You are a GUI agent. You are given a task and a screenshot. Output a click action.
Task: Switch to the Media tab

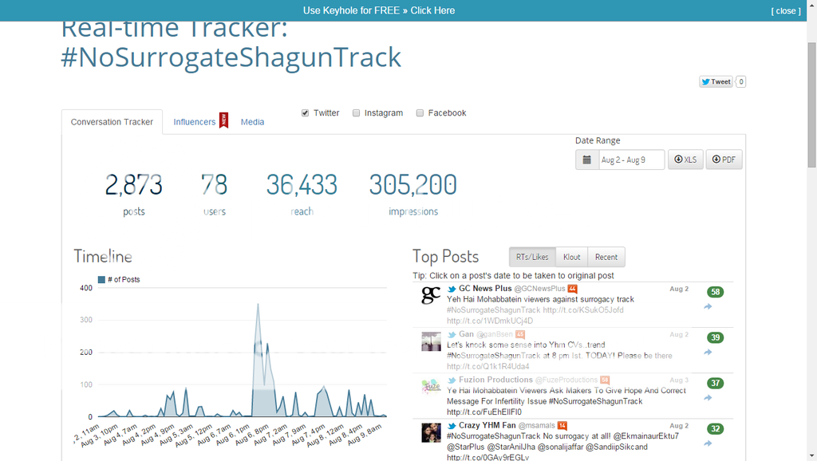pos(252,122)
